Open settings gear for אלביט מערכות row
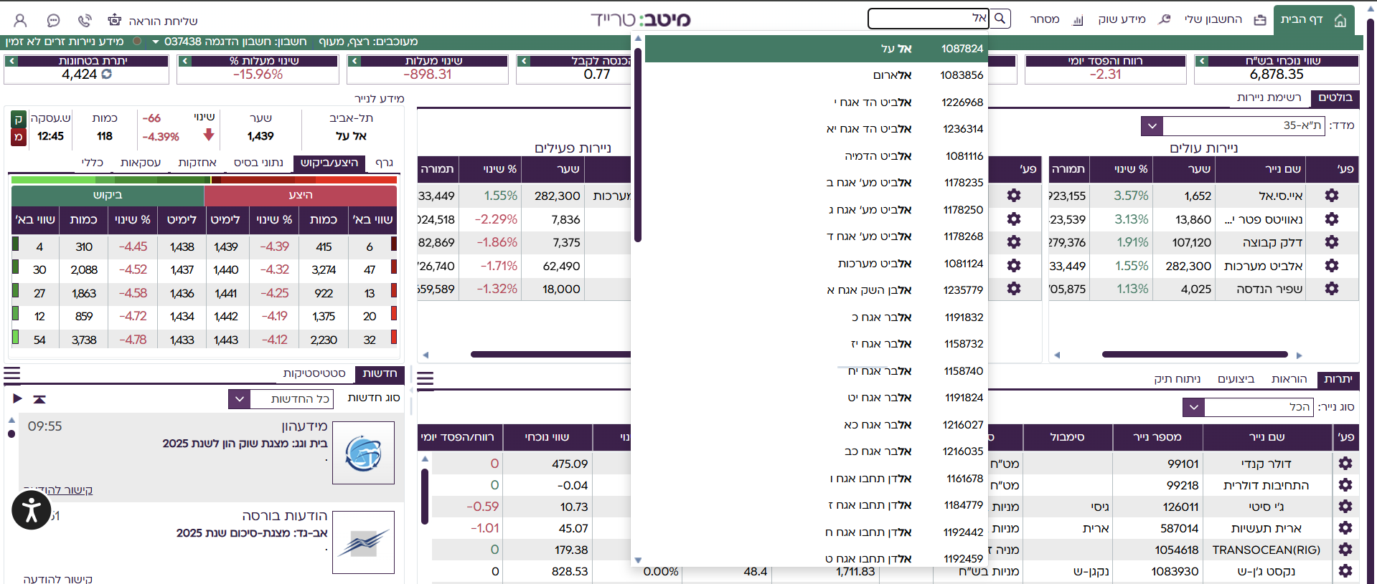The height and width of the screenshot is (584, 1377). pyautogui.click(x=1332, y=266)
